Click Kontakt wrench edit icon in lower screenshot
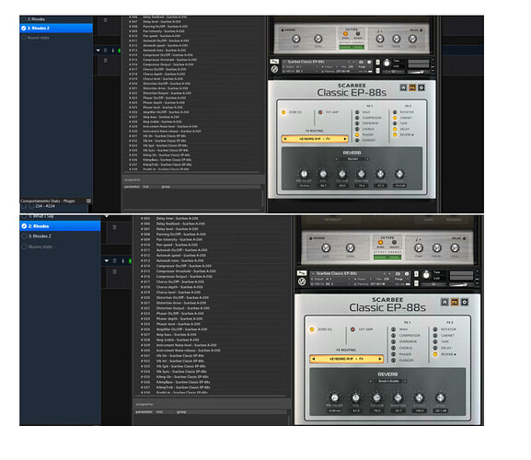The width and height of the screenshot is (531, 460). tap(302, 273)
